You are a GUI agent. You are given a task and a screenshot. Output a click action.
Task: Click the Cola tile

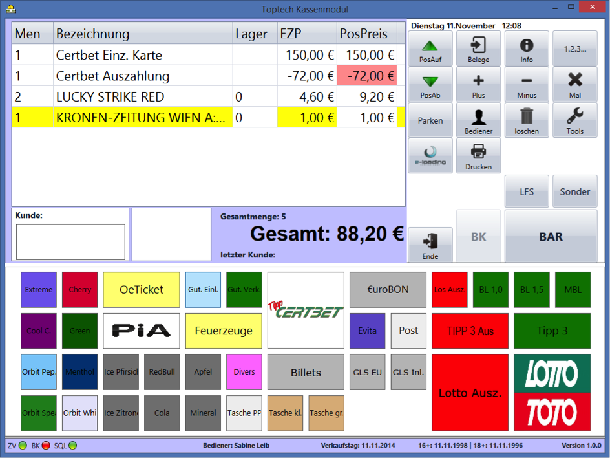coord(162,413)
